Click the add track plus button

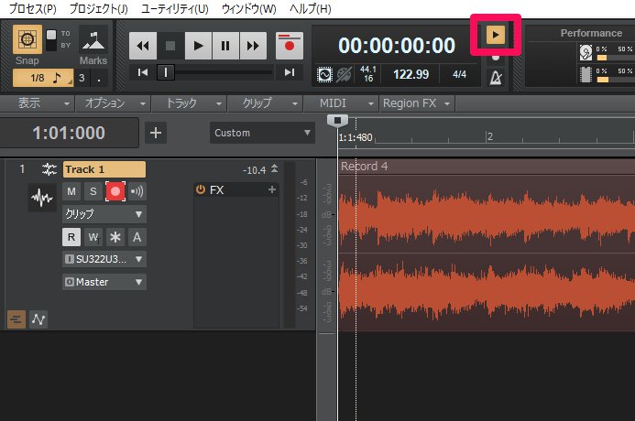[157, 133]
